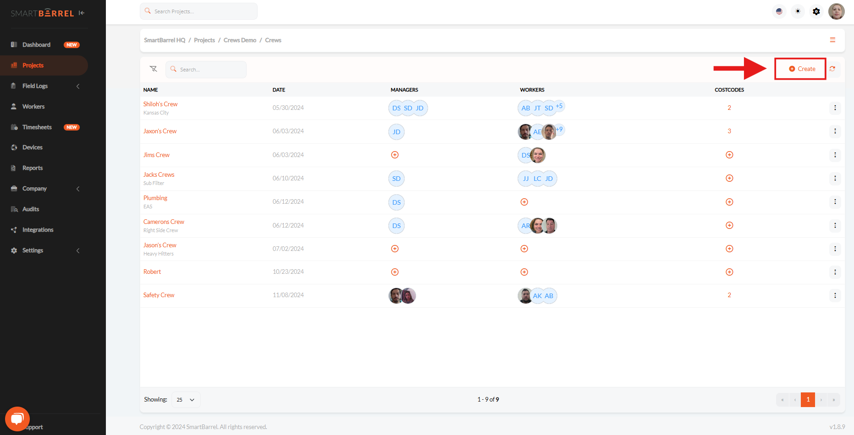854x435 pixels.
Task: Add cost codes to Plumbing crew
Action: pos(729,202)
